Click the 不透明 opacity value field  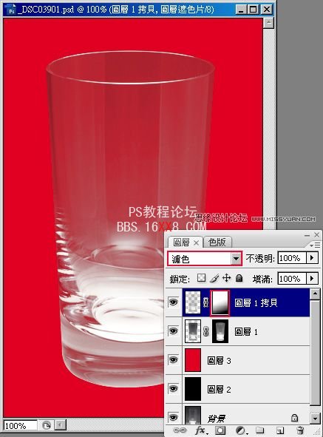click(x=292, y=258)
